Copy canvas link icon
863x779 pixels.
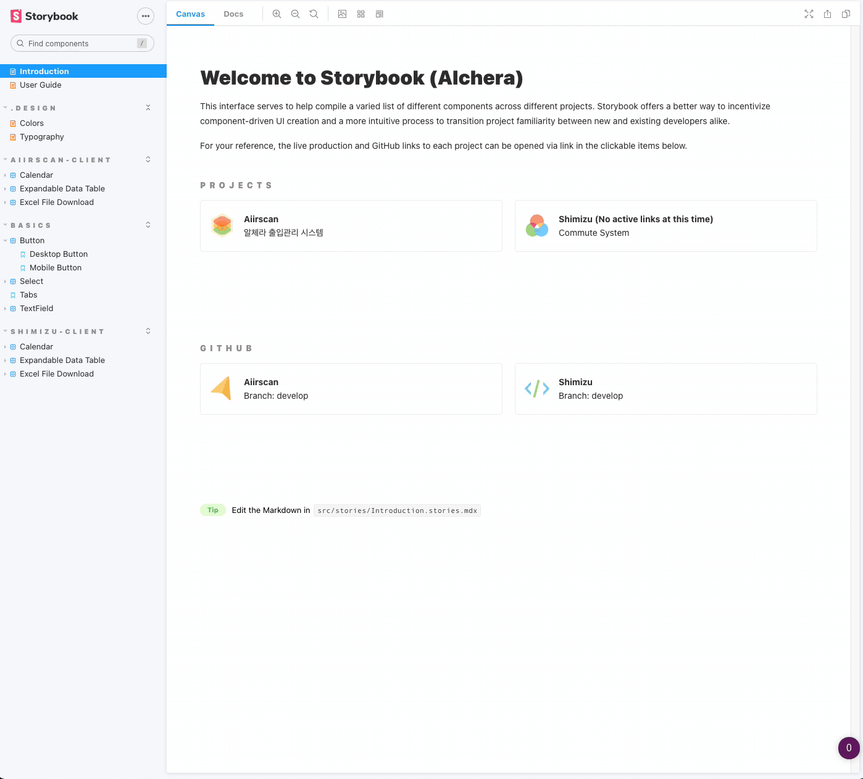846,14
